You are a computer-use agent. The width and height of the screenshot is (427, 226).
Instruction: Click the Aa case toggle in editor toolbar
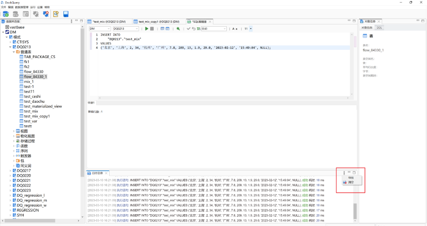pos(235,29)
